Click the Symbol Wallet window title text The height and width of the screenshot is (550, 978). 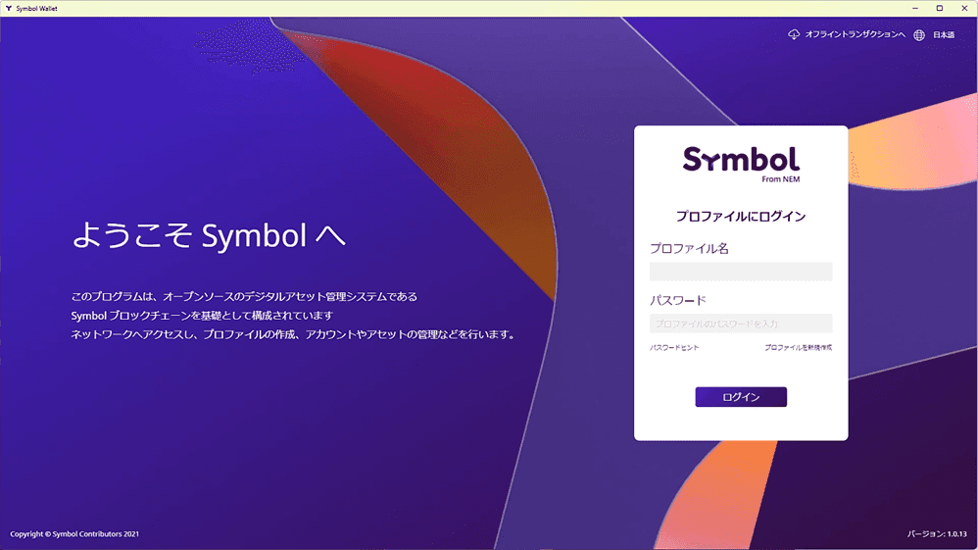[x=37, y=8]
